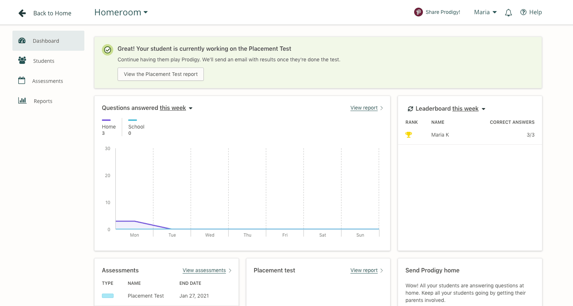Click the Help link text
The height and width of the screenshot is (306, 573).
point(535,12)
